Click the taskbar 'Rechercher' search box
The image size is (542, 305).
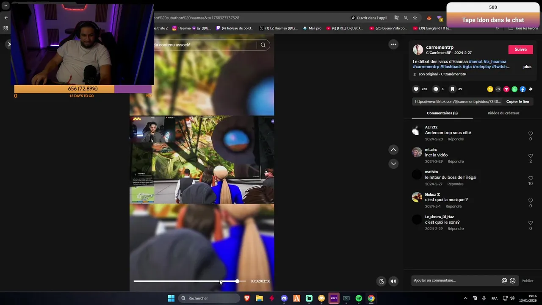(210, 298)
